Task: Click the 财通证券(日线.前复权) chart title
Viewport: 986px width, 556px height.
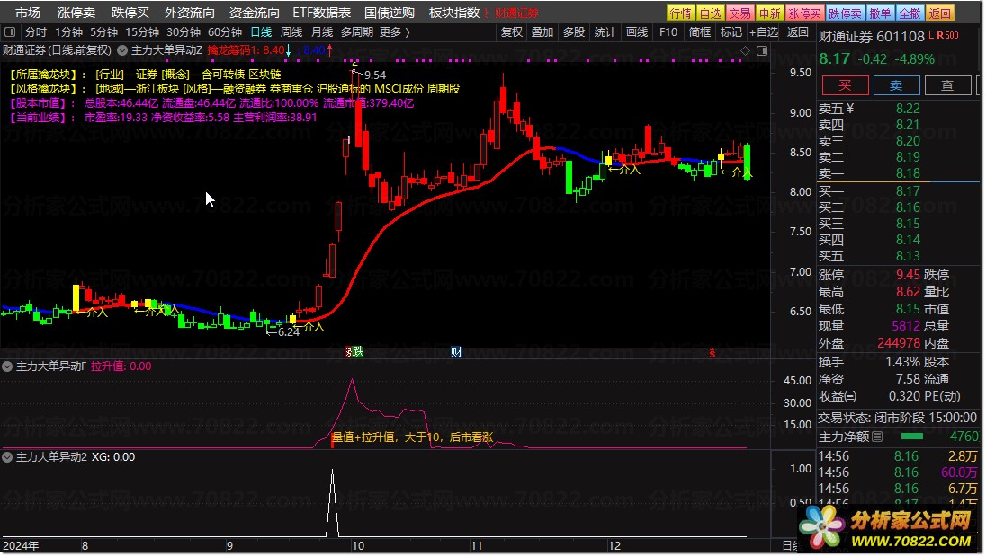Action: (58, 50)
